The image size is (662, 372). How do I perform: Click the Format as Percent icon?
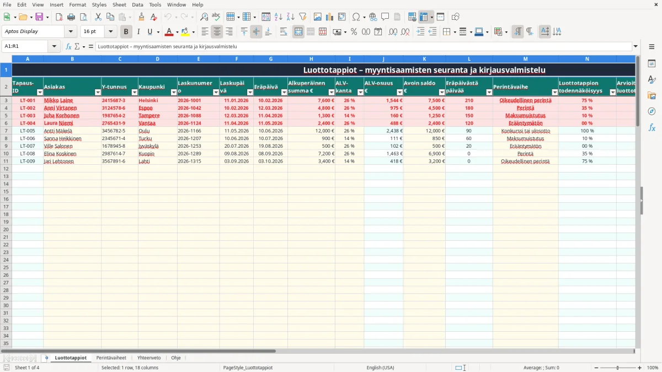pyautogui.click(x=354, y=32)
